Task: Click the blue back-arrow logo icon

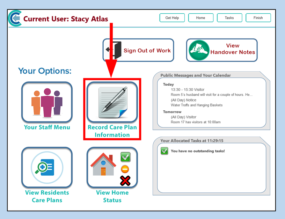Action: (14, 19)
